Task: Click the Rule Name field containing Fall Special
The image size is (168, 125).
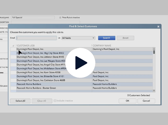Action: (33, 17)
